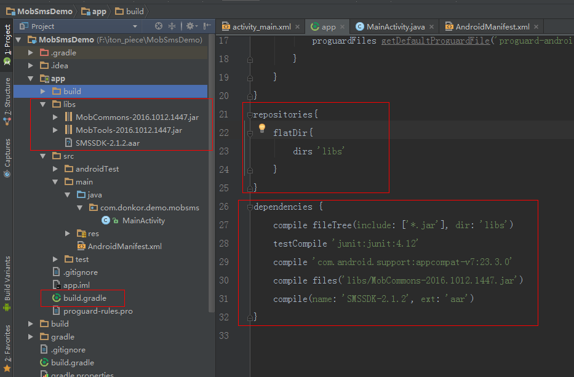This screenshot has width=574, height=377.
Task: Select app module's build.gradle file
Action: point(79,298)
